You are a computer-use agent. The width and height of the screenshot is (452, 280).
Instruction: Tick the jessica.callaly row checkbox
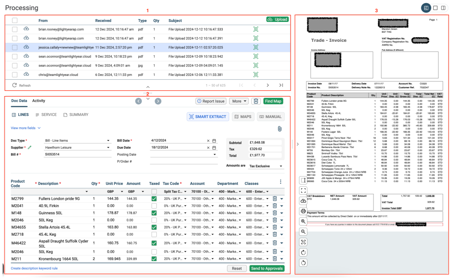(x=15, y=47)
